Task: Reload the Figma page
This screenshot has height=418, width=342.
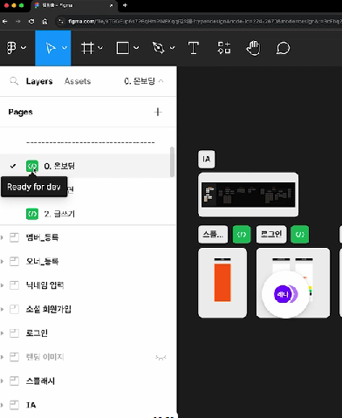Action: click(x=31, y=21)
